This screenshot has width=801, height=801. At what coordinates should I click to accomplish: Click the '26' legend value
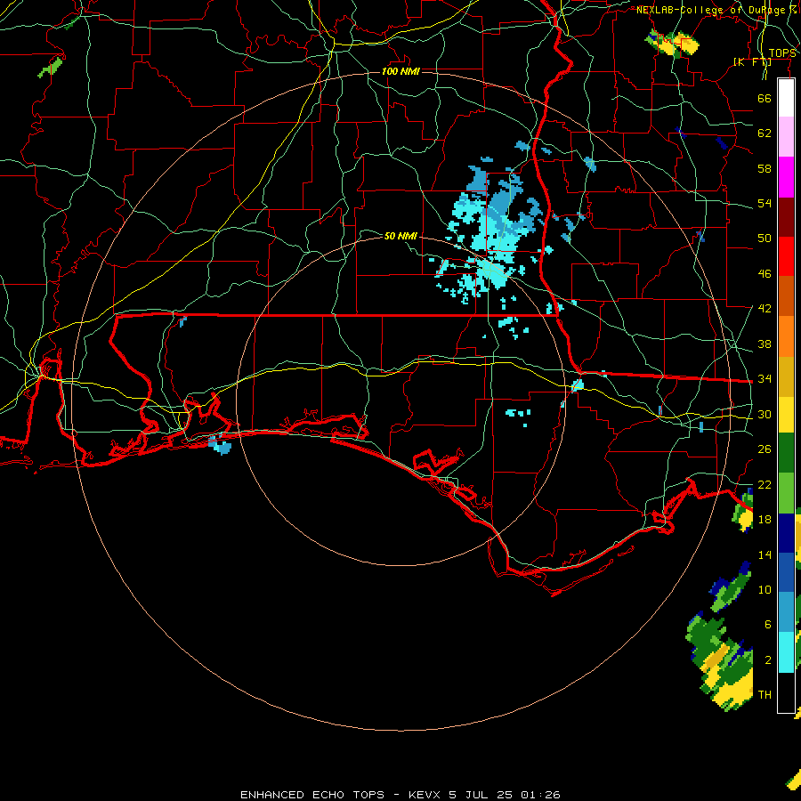click(x=765, y=449)
